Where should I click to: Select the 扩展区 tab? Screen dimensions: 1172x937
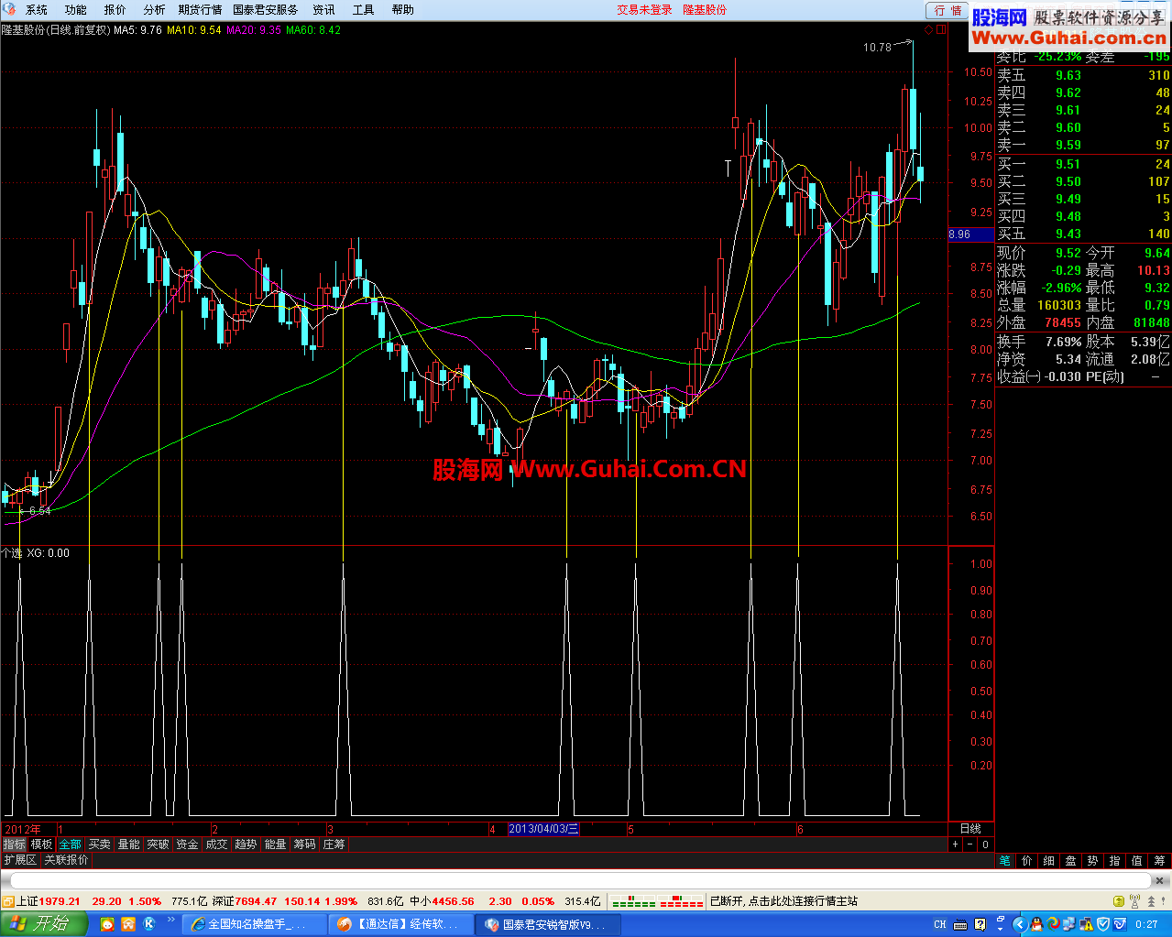pyautogui.click(x=20, y=860)
